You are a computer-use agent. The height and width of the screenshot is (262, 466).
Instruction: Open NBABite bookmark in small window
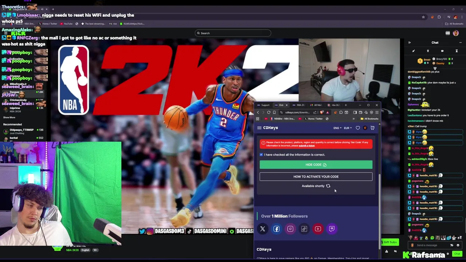point(283,119)
